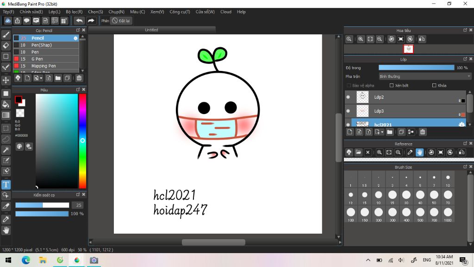Toggle the Bảo vệ alpha checkbox
Image resolution: width=474 pixels, height=267 pixels.
click(x=349, y=86)
